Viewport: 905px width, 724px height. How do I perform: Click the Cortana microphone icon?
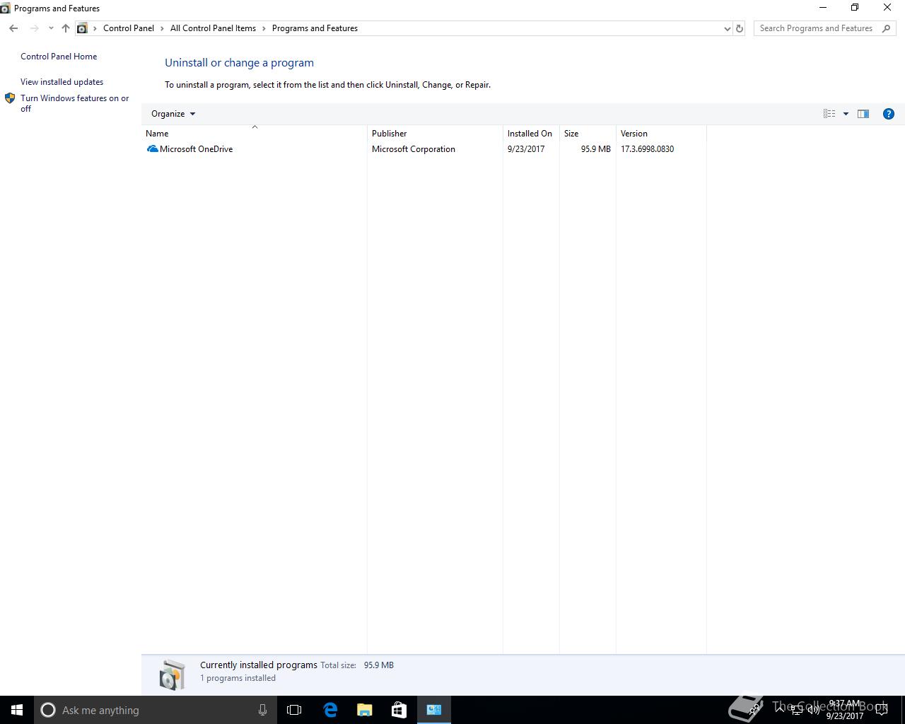click(x=262, y=710)
